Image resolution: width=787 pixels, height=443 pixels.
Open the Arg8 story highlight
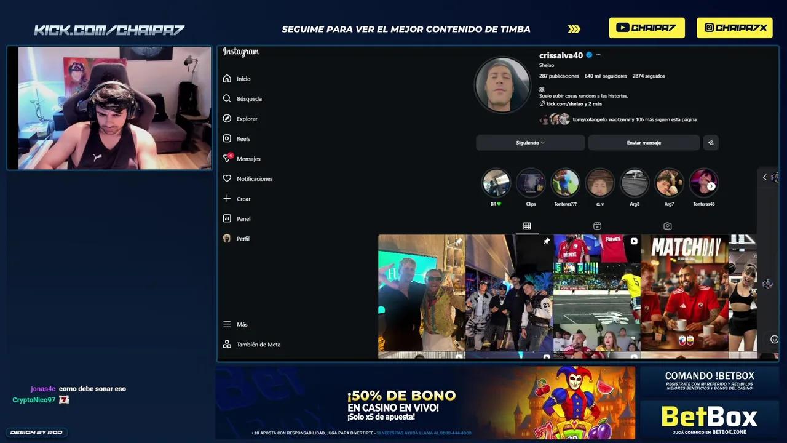pos(634,183)
